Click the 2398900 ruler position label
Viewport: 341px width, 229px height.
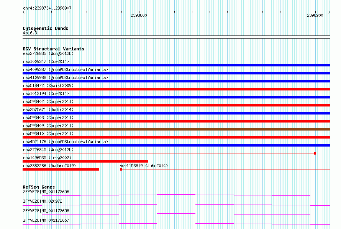315,15
